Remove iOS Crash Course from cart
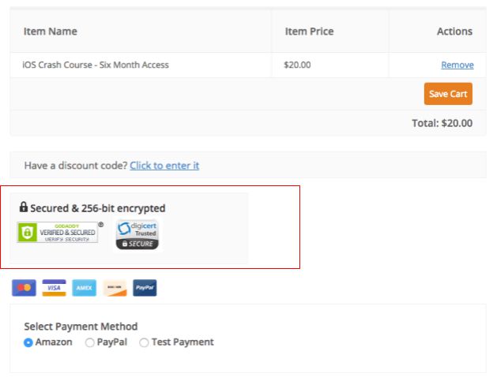Viewport: 493px width, 377px height. (457, 65)
